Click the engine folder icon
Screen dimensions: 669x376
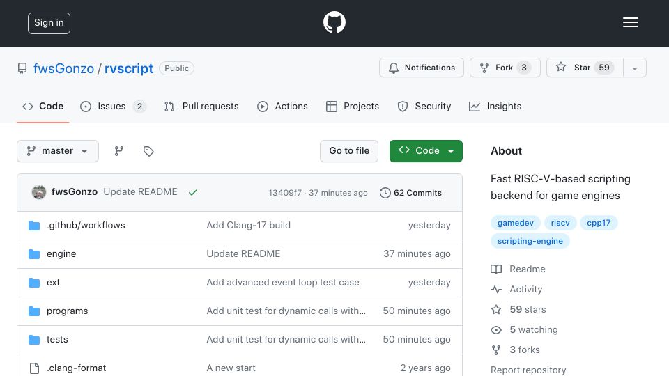click(x=34, y=254)
